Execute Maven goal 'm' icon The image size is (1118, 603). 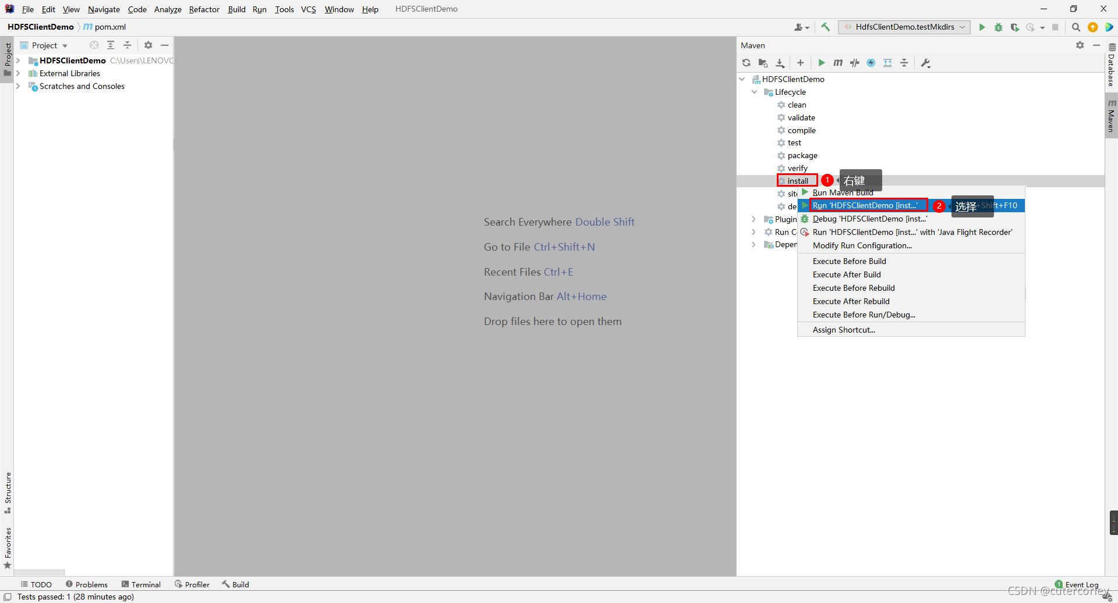(838, 63)
